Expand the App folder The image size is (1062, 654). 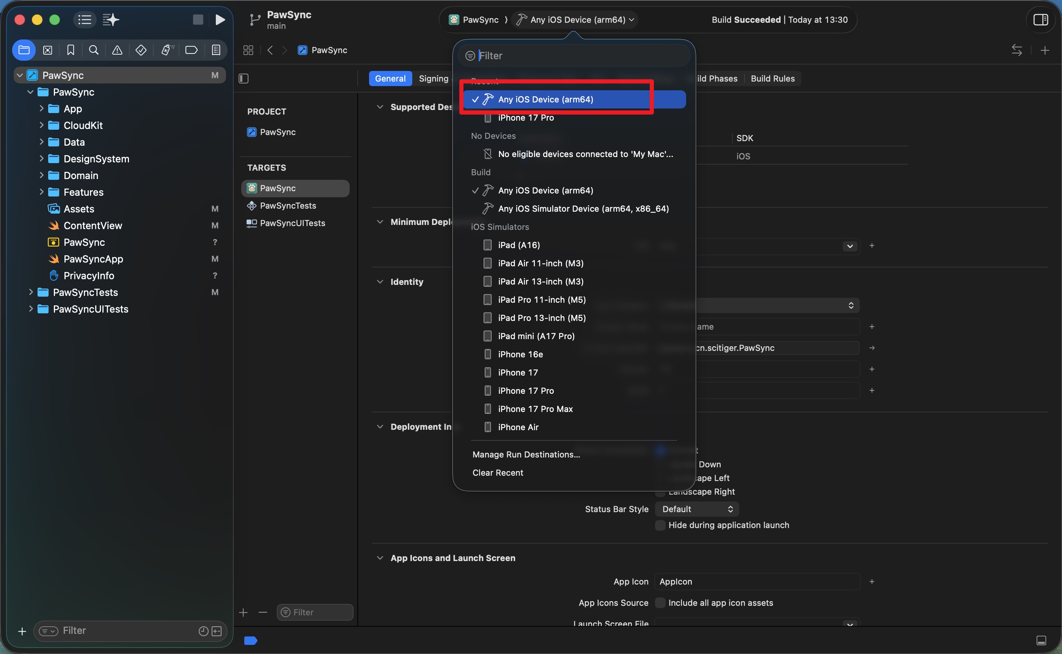[41, 108]
